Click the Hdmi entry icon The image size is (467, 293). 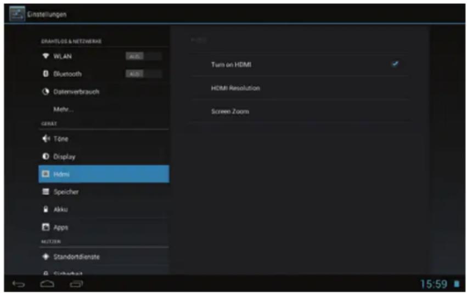click(46, 173)
